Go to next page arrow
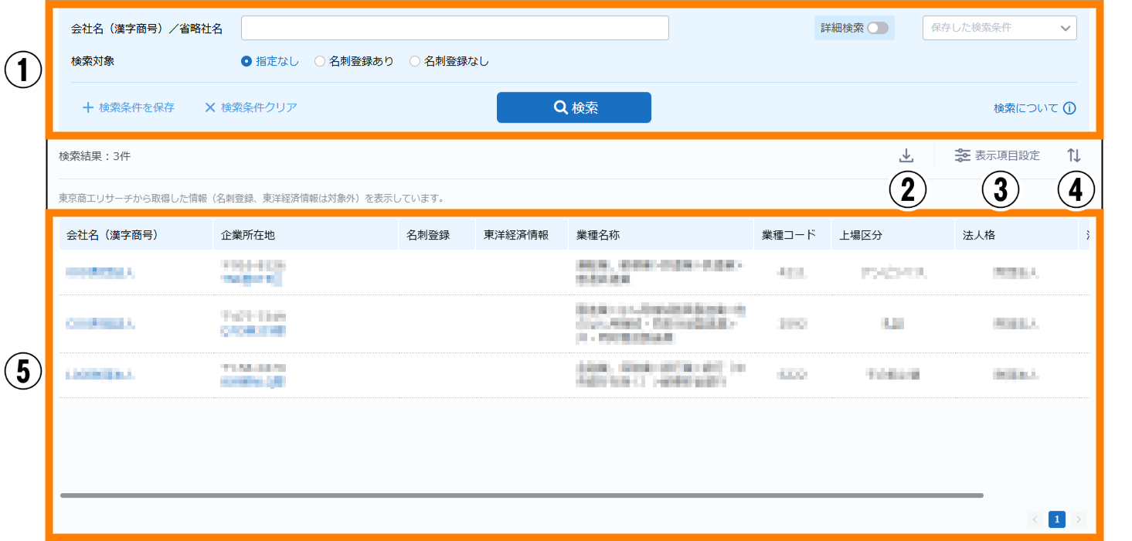The image size is (1132, 541). click(1079, 519)
